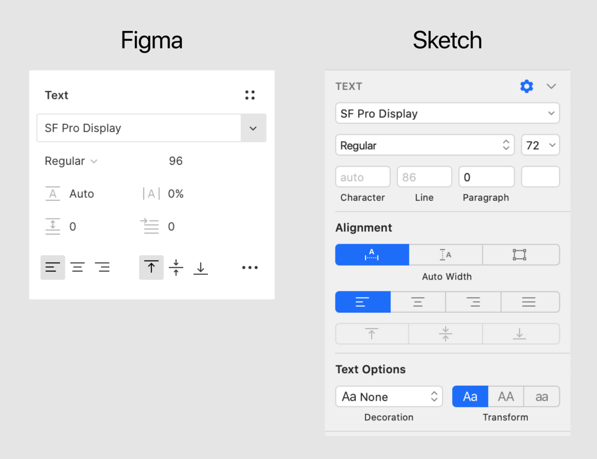Open Figma SF Pro Display font dropdown
Viewport: 597px width, 459px height.
[x=151, y=128]
